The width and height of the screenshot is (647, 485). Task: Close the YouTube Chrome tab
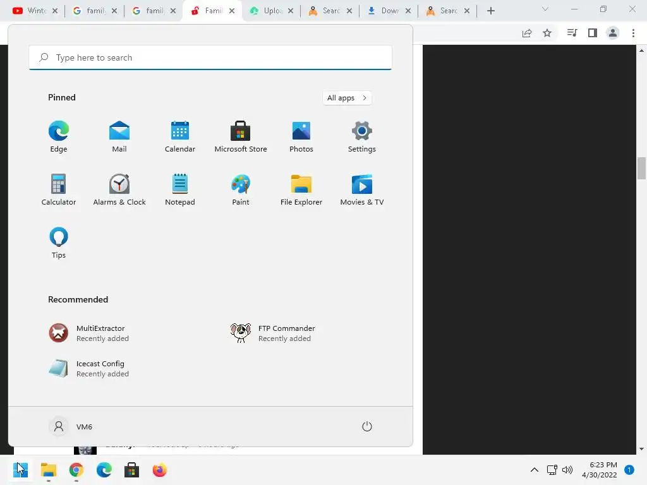[55, 11]
